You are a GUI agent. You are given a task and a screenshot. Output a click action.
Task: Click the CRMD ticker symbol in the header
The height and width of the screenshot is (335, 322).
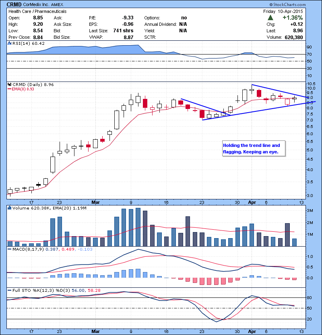point(14,4)
